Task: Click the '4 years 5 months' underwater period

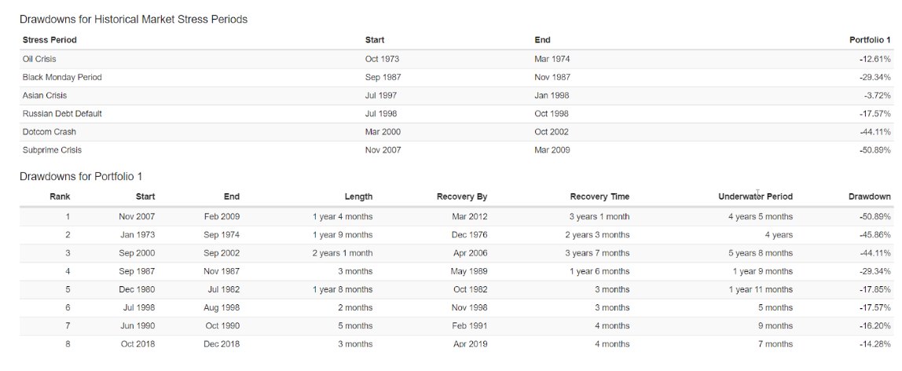Action: 761,217
